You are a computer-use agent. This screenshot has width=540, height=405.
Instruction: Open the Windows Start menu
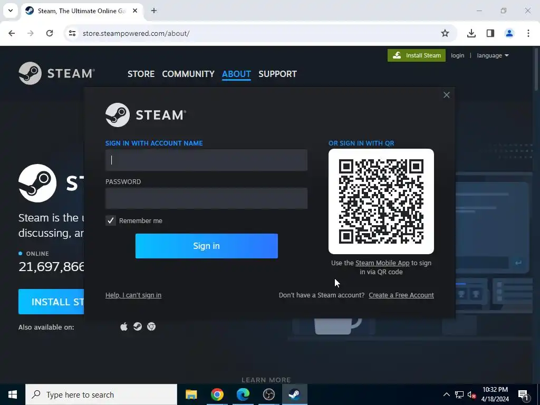point(13,394)
